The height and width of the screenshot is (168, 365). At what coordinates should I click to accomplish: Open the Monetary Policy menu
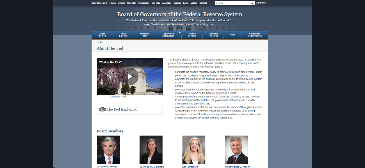tap(144, 35)
